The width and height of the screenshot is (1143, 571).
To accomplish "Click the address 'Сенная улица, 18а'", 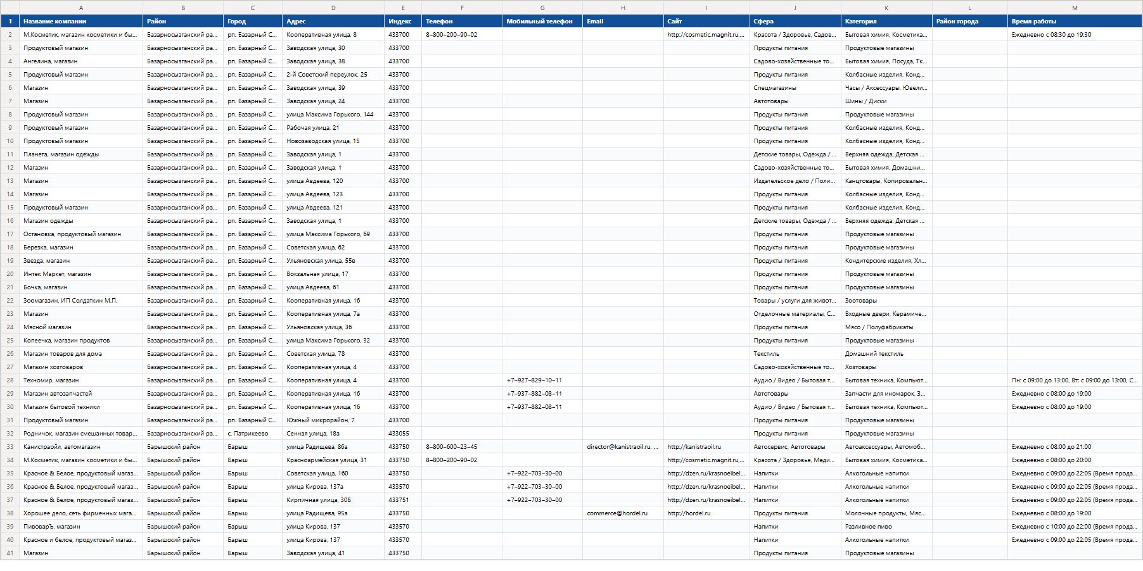I will pos(333,434).
